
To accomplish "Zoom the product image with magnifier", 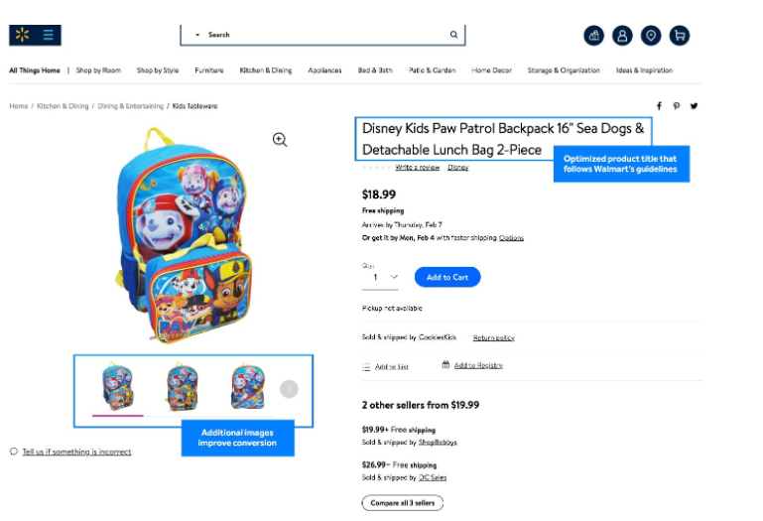I will 280,140.
